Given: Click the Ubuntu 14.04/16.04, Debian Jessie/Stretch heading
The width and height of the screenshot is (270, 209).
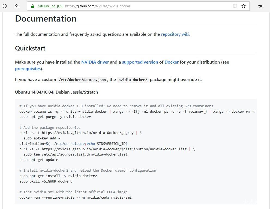Looking at the screenshot, I should [56, 92].
